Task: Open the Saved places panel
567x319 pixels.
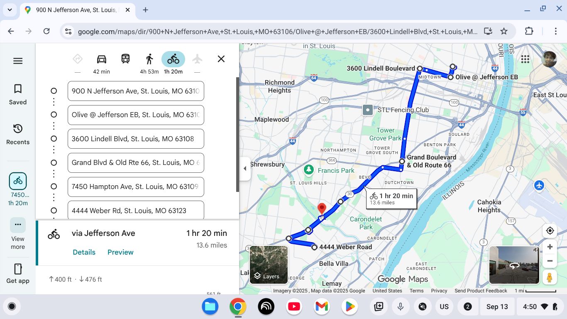Action: 18,94
